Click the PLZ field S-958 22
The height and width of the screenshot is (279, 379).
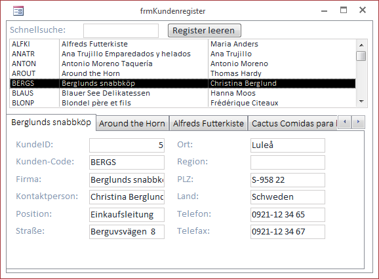click(288, 180)
